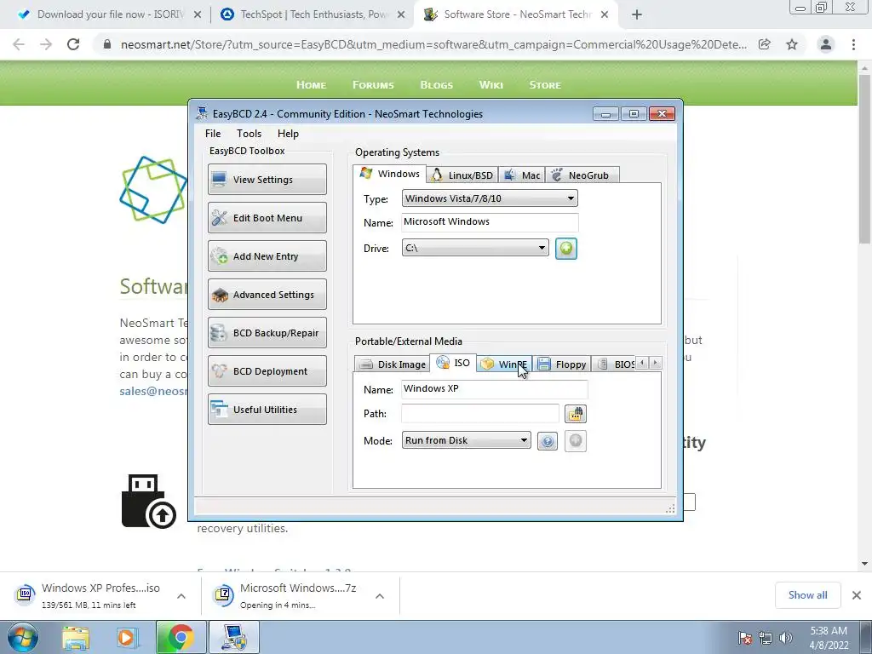
Task: Click the Action Center flag in system tray
Action: coord(745,638)
